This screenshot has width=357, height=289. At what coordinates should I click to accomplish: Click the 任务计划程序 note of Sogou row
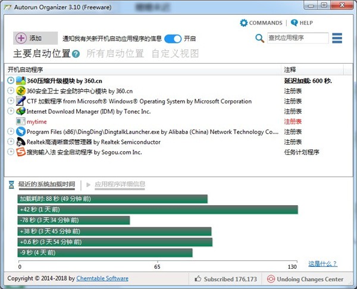(x=302, y=152)
